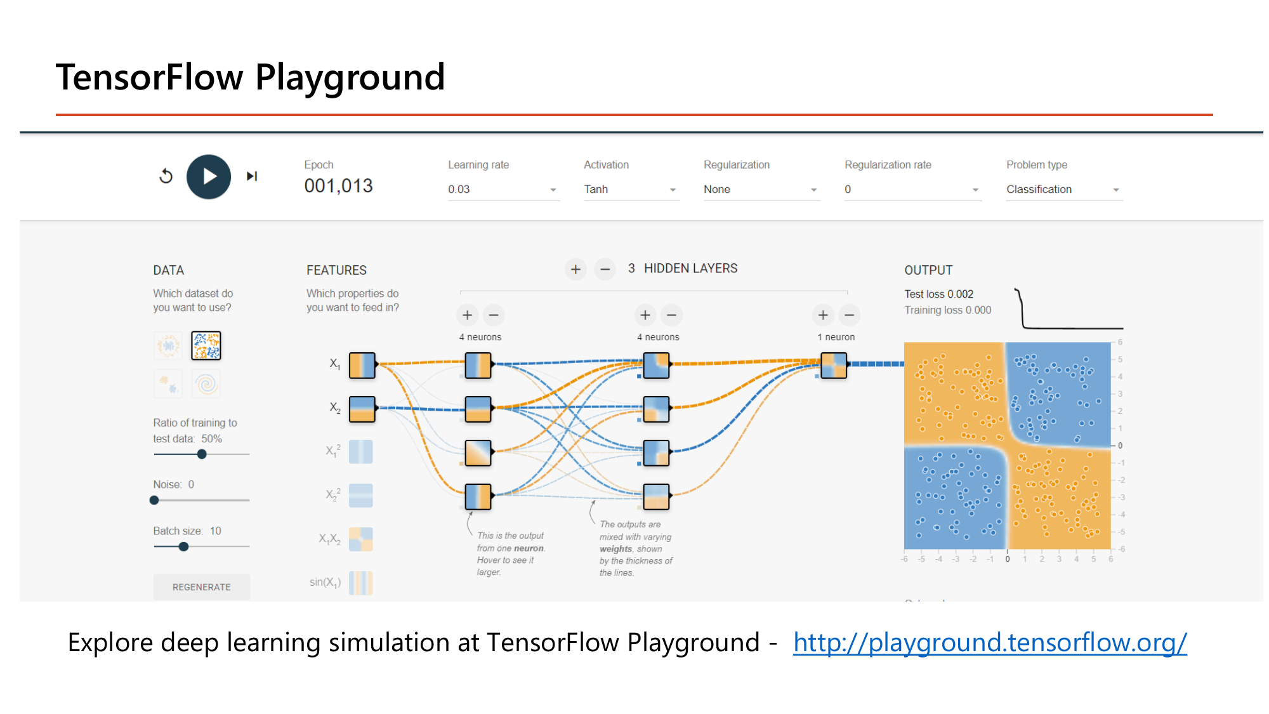Open the Regularization rate dropdown
Viewport: 1269px width, 714px height.
(x=913, y=189)
